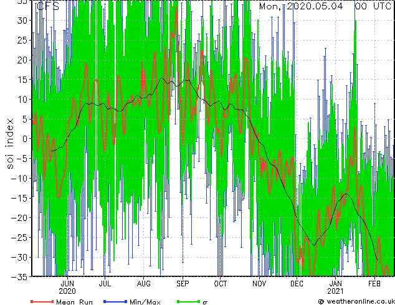Viewport: 395px width, 305px height.
Task: Click the sigma symbol legend label
Action: [205, 302]
